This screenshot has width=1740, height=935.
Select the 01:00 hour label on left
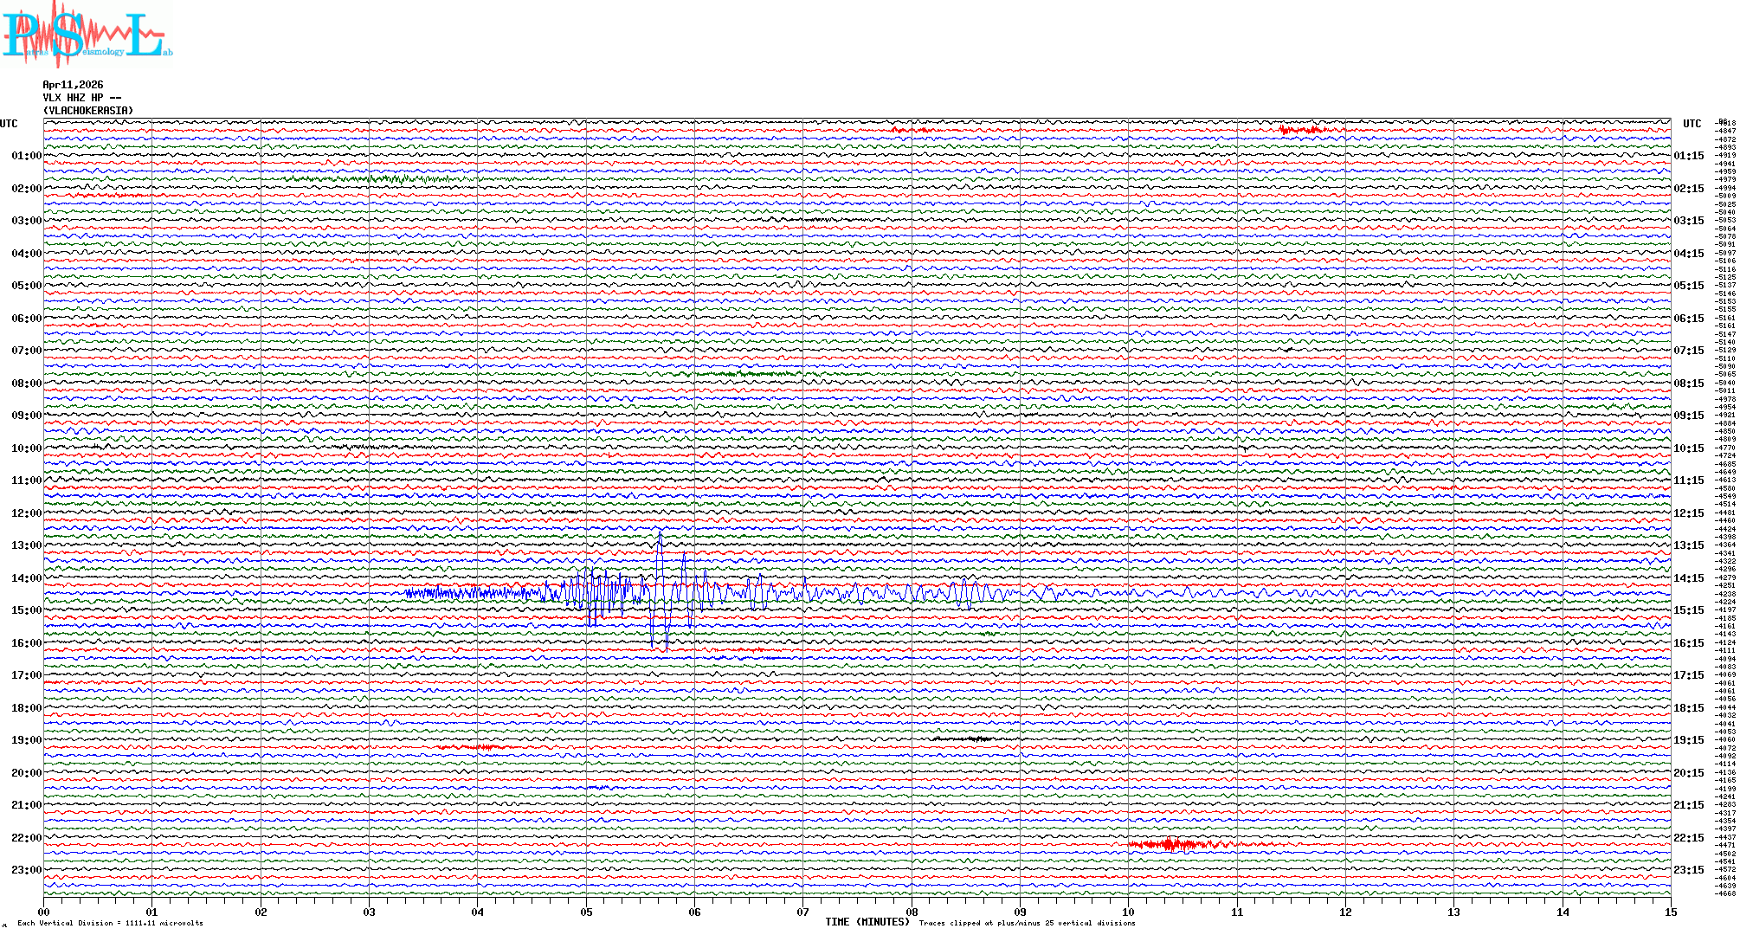pos(26,156)
